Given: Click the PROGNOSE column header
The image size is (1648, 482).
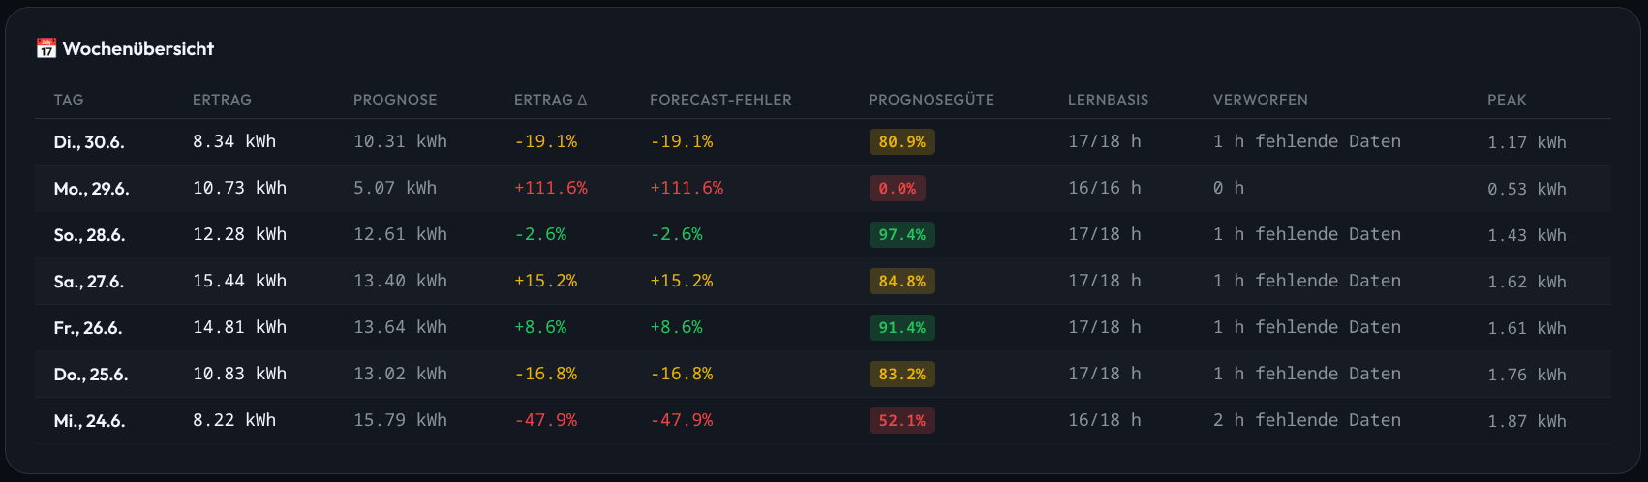Looking at the screenshot, I should tap(395, 100).
